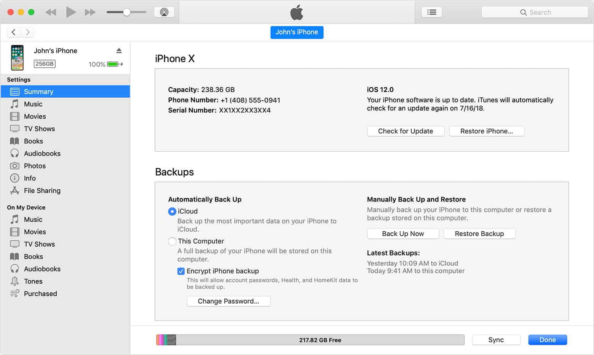The image size is (594, 355).
Task: Adjust the volume slider
Action: point(126,12)
